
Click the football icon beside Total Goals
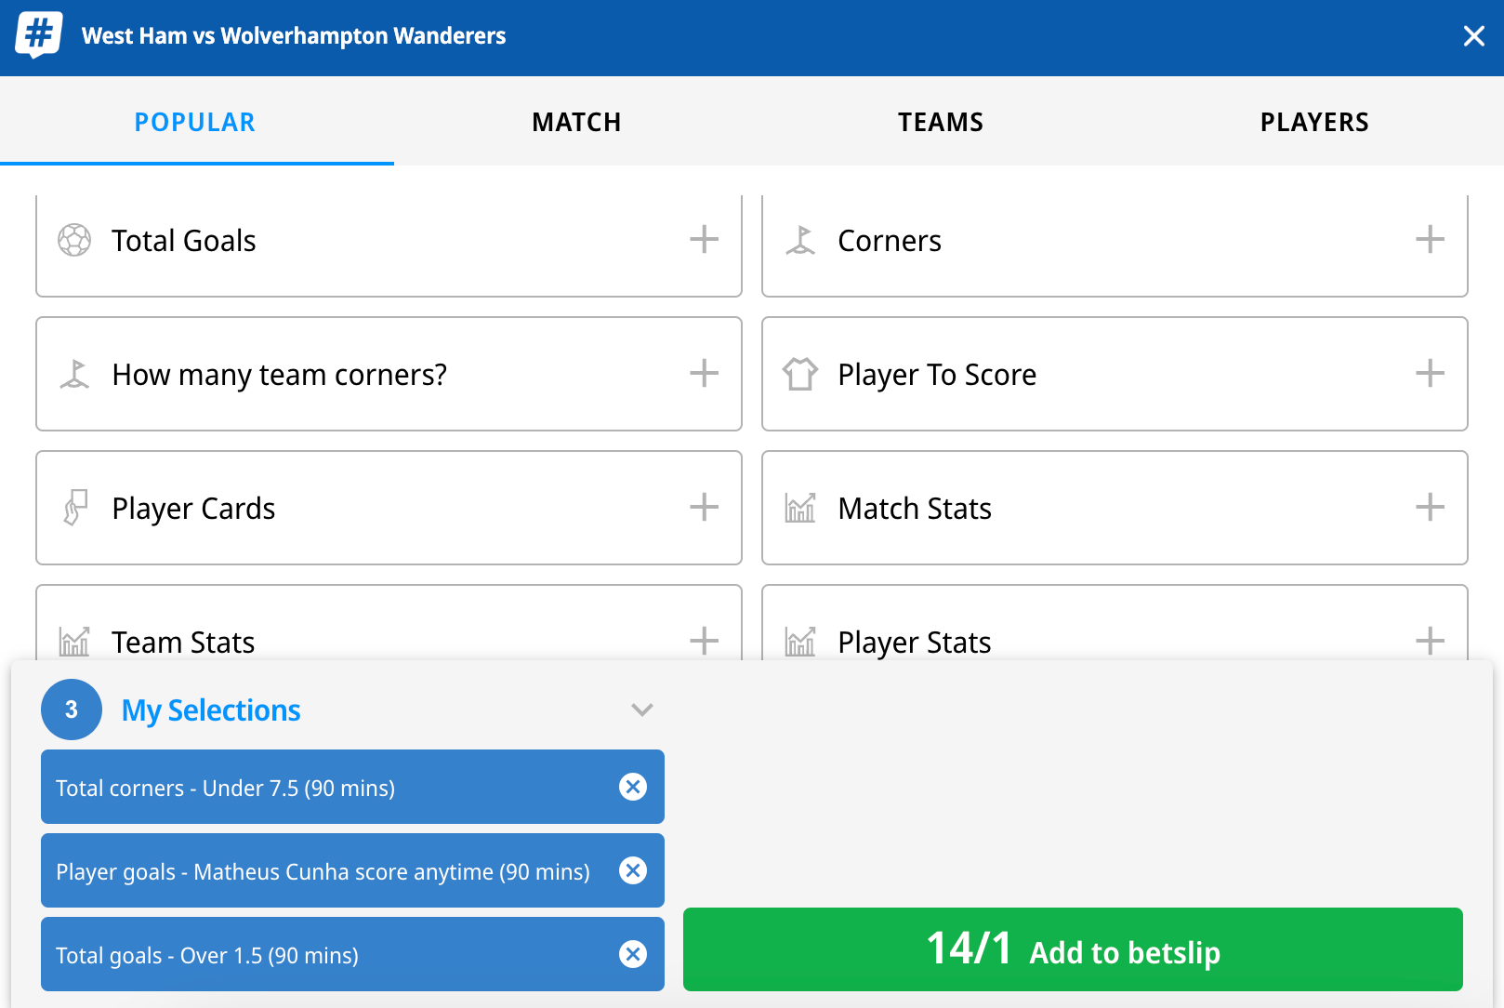pyautogui.click(x=74, y=240)
